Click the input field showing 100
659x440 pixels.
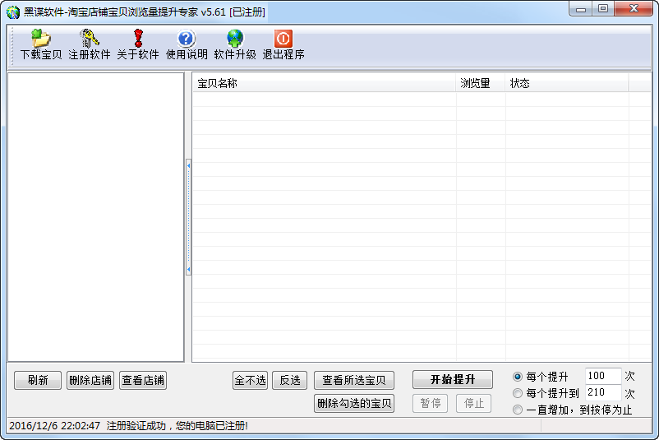click(x=602, y=376)
